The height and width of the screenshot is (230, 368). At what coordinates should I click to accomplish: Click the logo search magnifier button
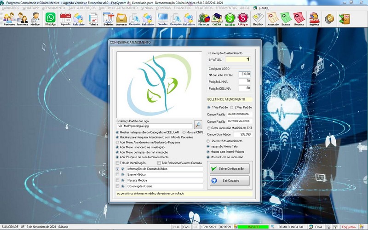pyautogui.click(x=198, y=125)
